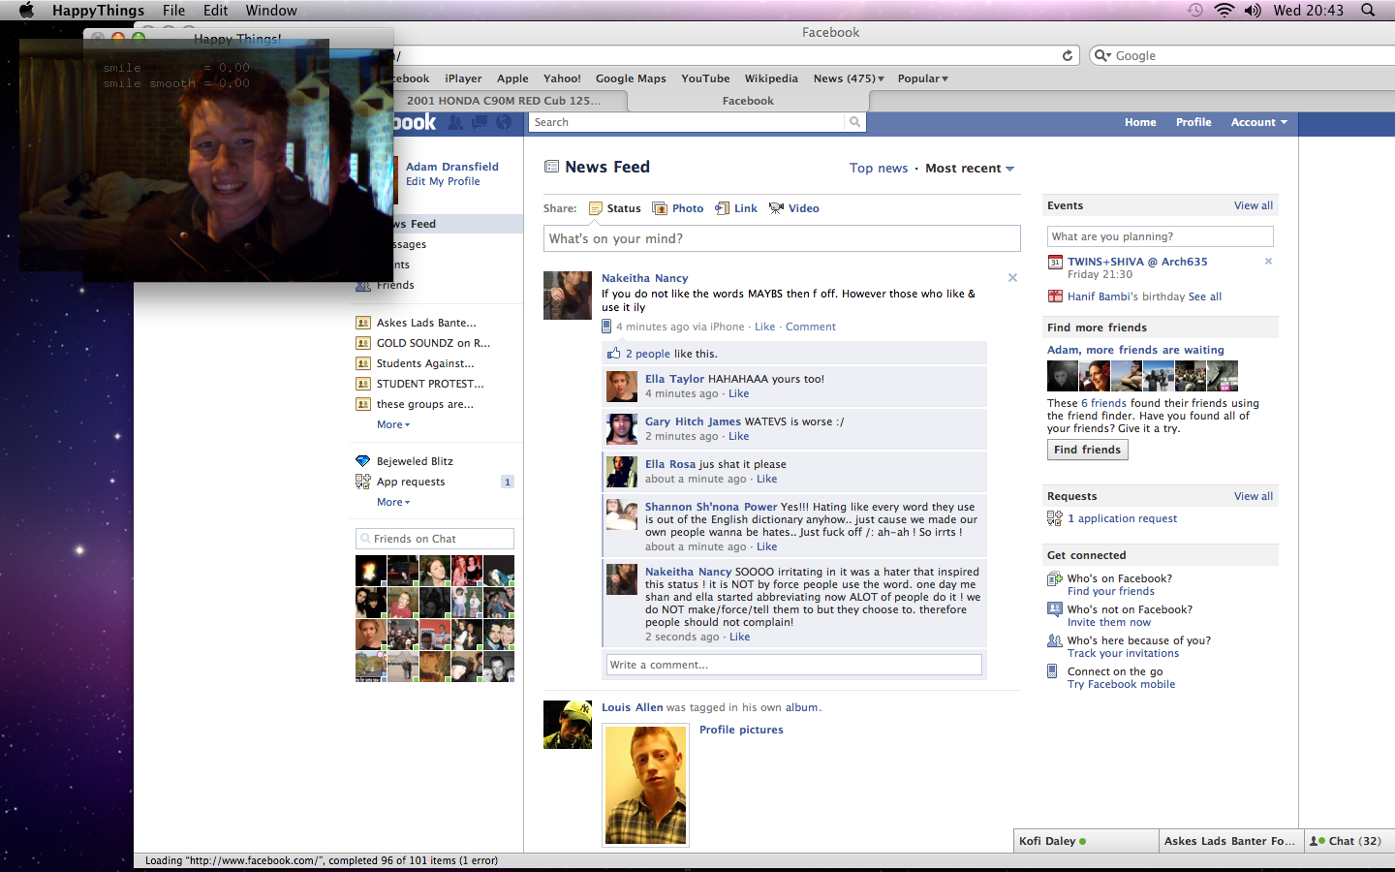Viewport: 1395px width, 872px height.
Task: Open the Apple menu
Action: point(26,10)
